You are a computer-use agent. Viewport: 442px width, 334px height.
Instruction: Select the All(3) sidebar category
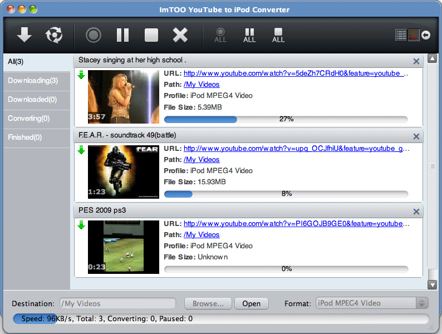37,62
